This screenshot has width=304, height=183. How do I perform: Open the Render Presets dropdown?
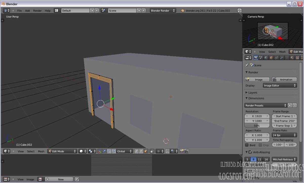(266, 105)
